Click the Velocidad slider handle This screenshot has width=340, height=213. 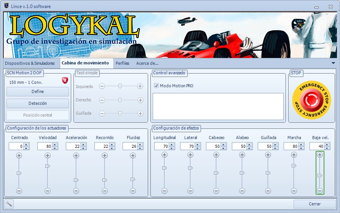(48, 166)
